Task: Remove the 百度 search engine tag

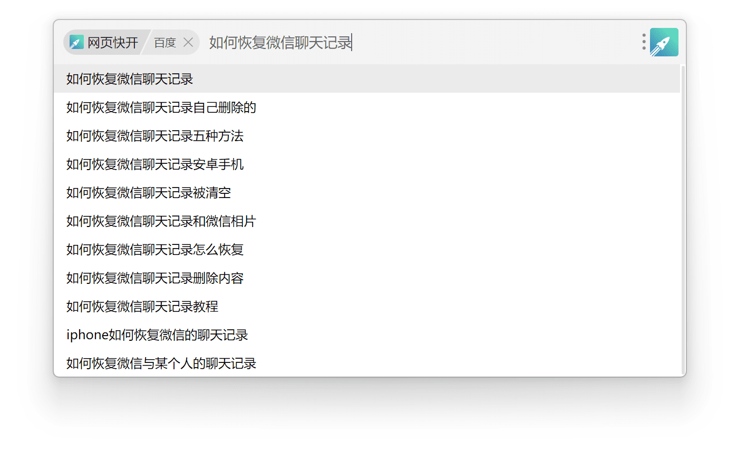Action: [x=188, y=42]
